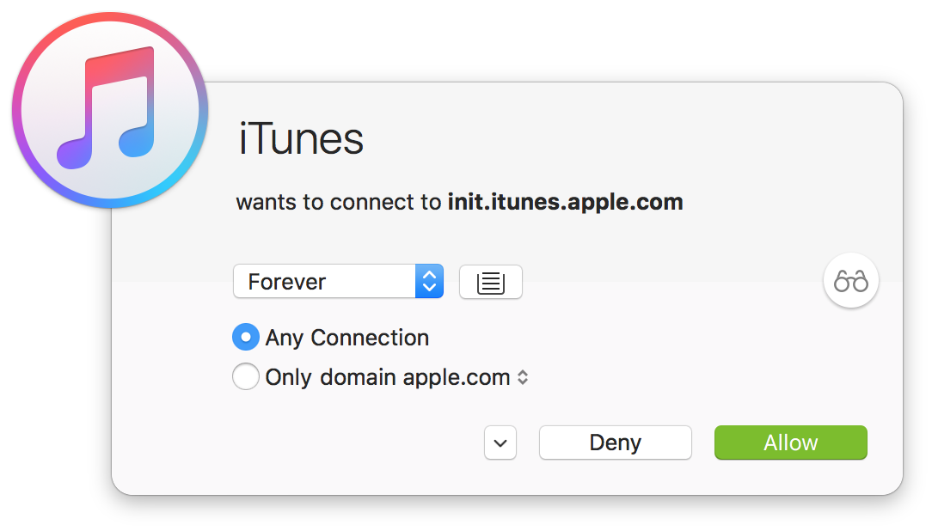Screen dimensions: 932x531
Task: Select the Only domain apple.com radio button
Action: (x=246, y=376)
